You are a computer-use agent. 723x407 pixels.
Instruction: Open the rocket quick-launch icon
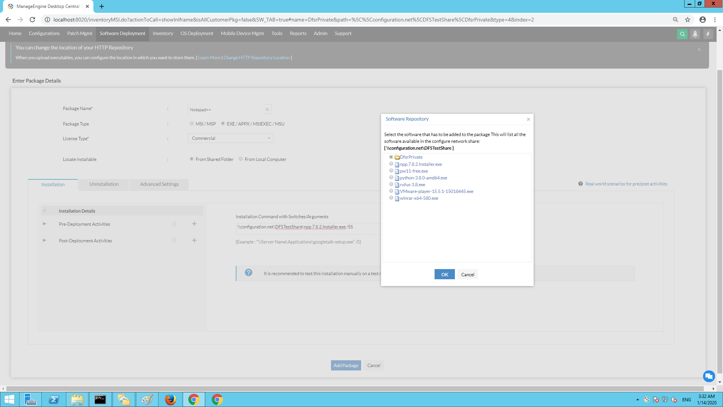pyautogui.click(x=695, y=34)
